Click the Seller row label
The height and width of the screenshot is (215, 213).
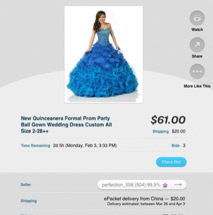point(26,185)
